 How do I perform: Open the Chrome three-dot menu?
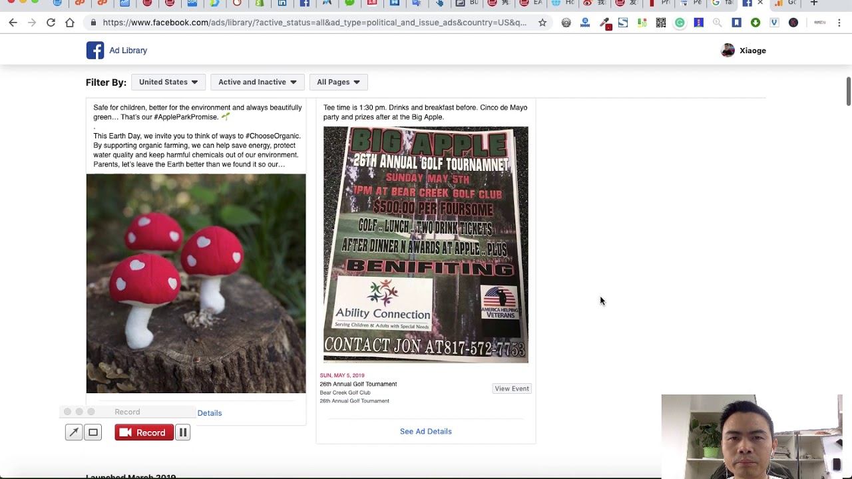[839, 23]
